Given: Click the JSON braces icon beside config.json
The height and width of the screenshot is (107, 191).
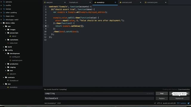Looking at the screenshot, I should click(10, 57).
